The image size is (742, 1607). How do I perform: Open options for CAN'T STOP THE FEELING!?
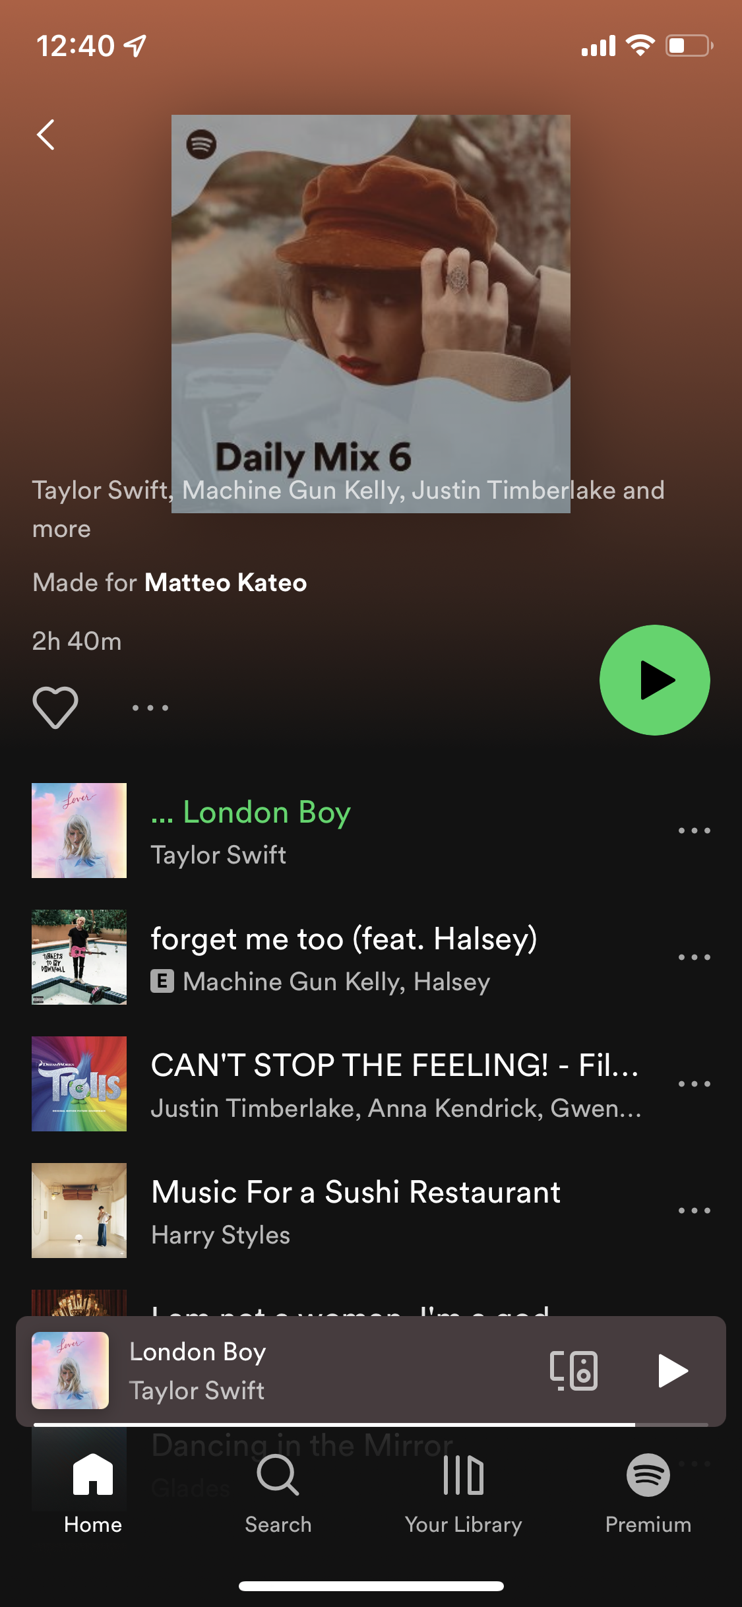click(695, 1084)
